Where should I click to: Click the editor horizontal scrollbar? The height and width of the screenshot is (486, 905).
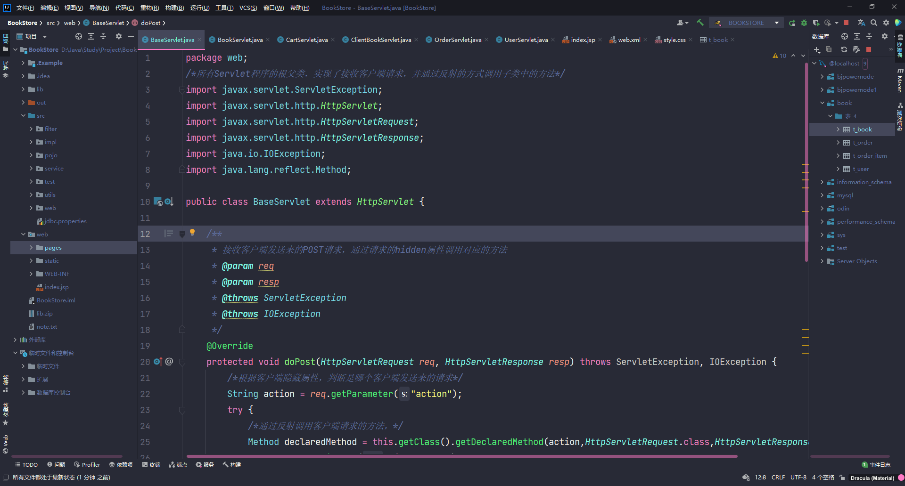point(462,456)
